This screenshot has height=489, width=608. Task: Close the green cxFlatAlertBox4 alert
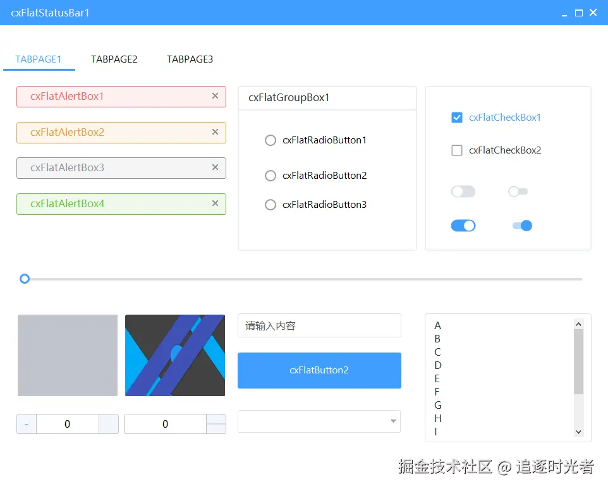(216, 203)
